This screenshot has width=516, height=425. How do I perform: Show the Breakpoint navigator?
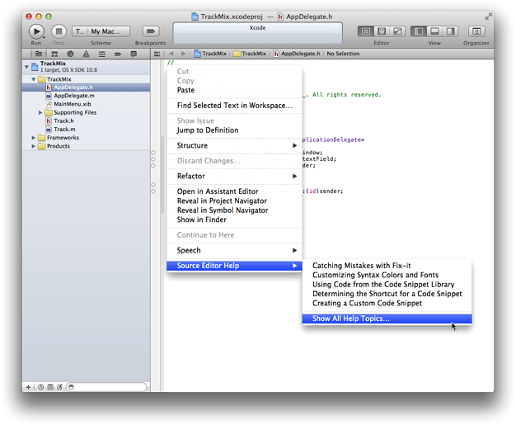[118, 54]
